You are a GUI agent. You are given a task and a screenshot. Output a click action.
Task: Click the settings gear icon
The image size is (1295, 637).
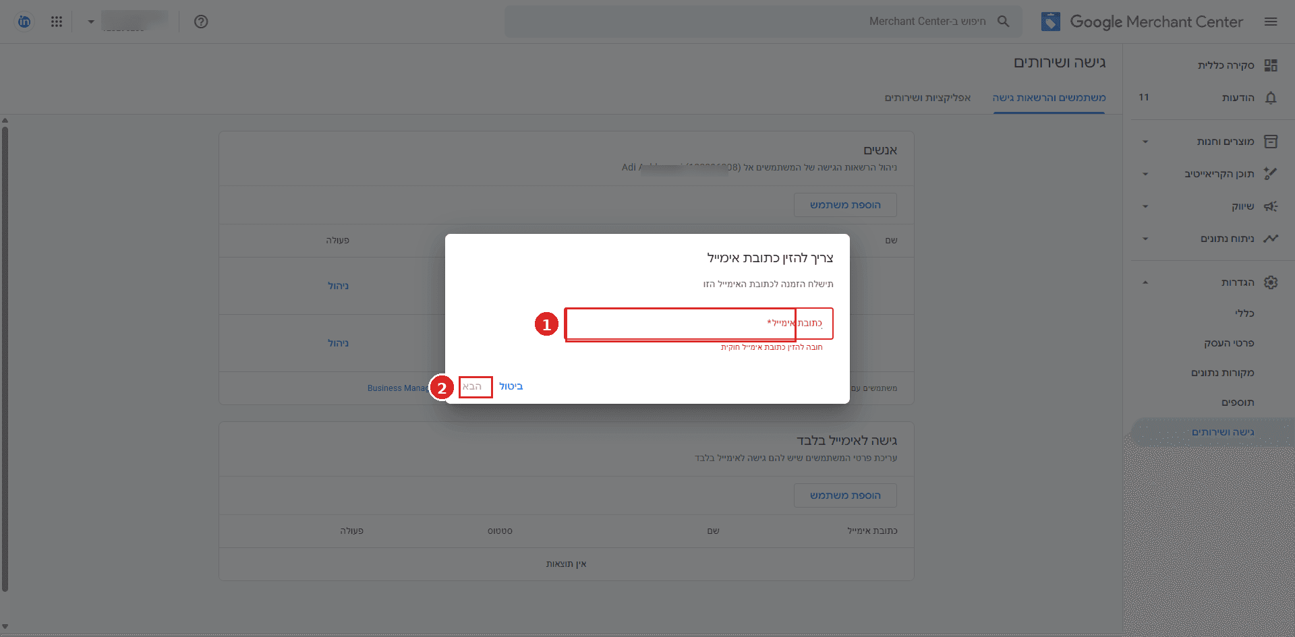coord(1271,282)
